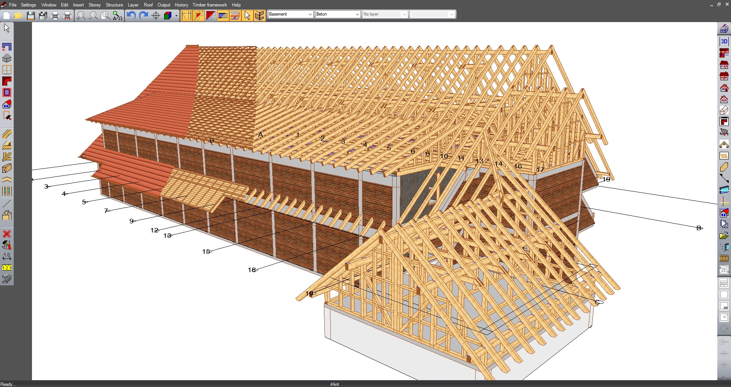Expand the Beton material dropdown
Image resolution: width=731 pixels, height=387 pixels.
pos(338,14)
